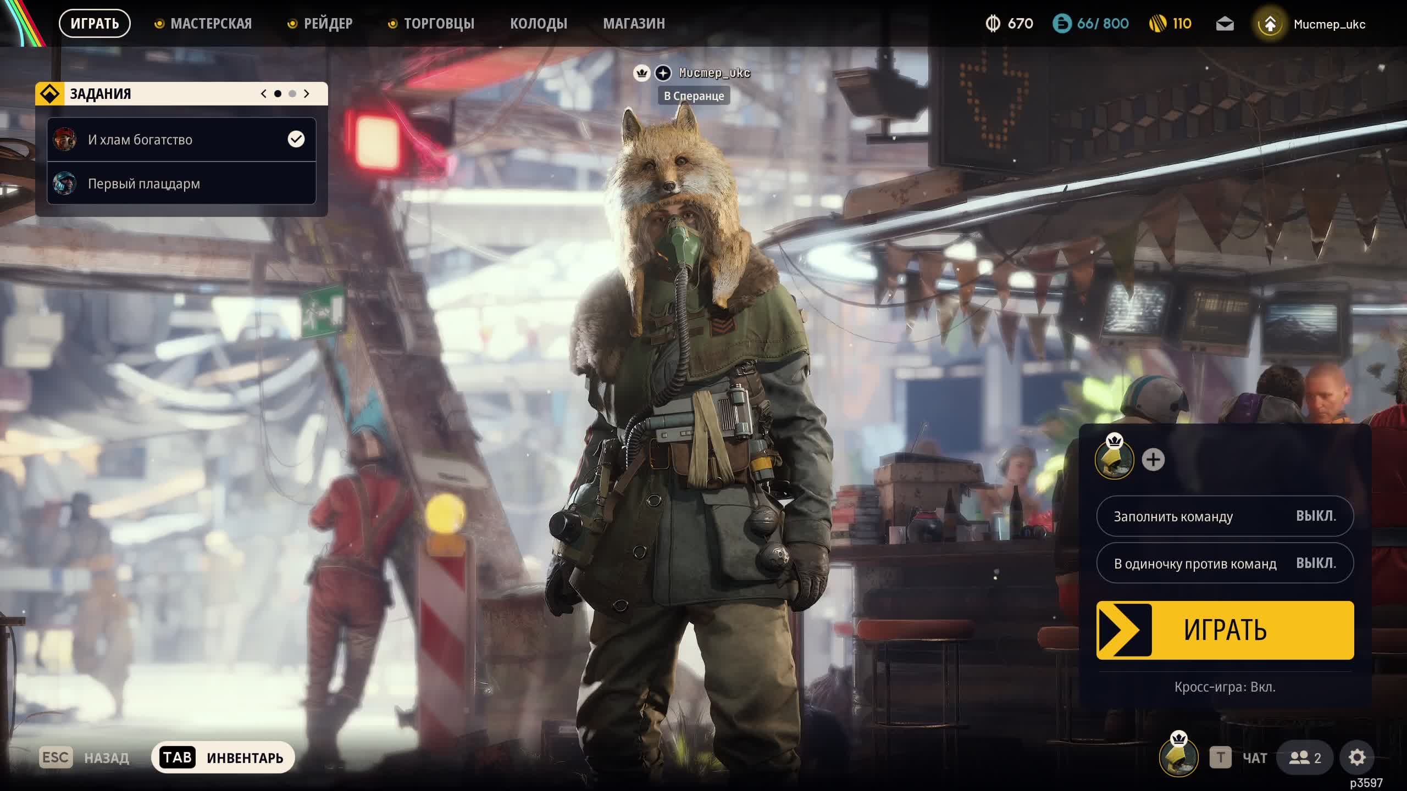The height and width of the screenshot is (791, 1407).
Task: Click the yellow ЗАДАНИЯ diamond icon
Action: (50, 94)
